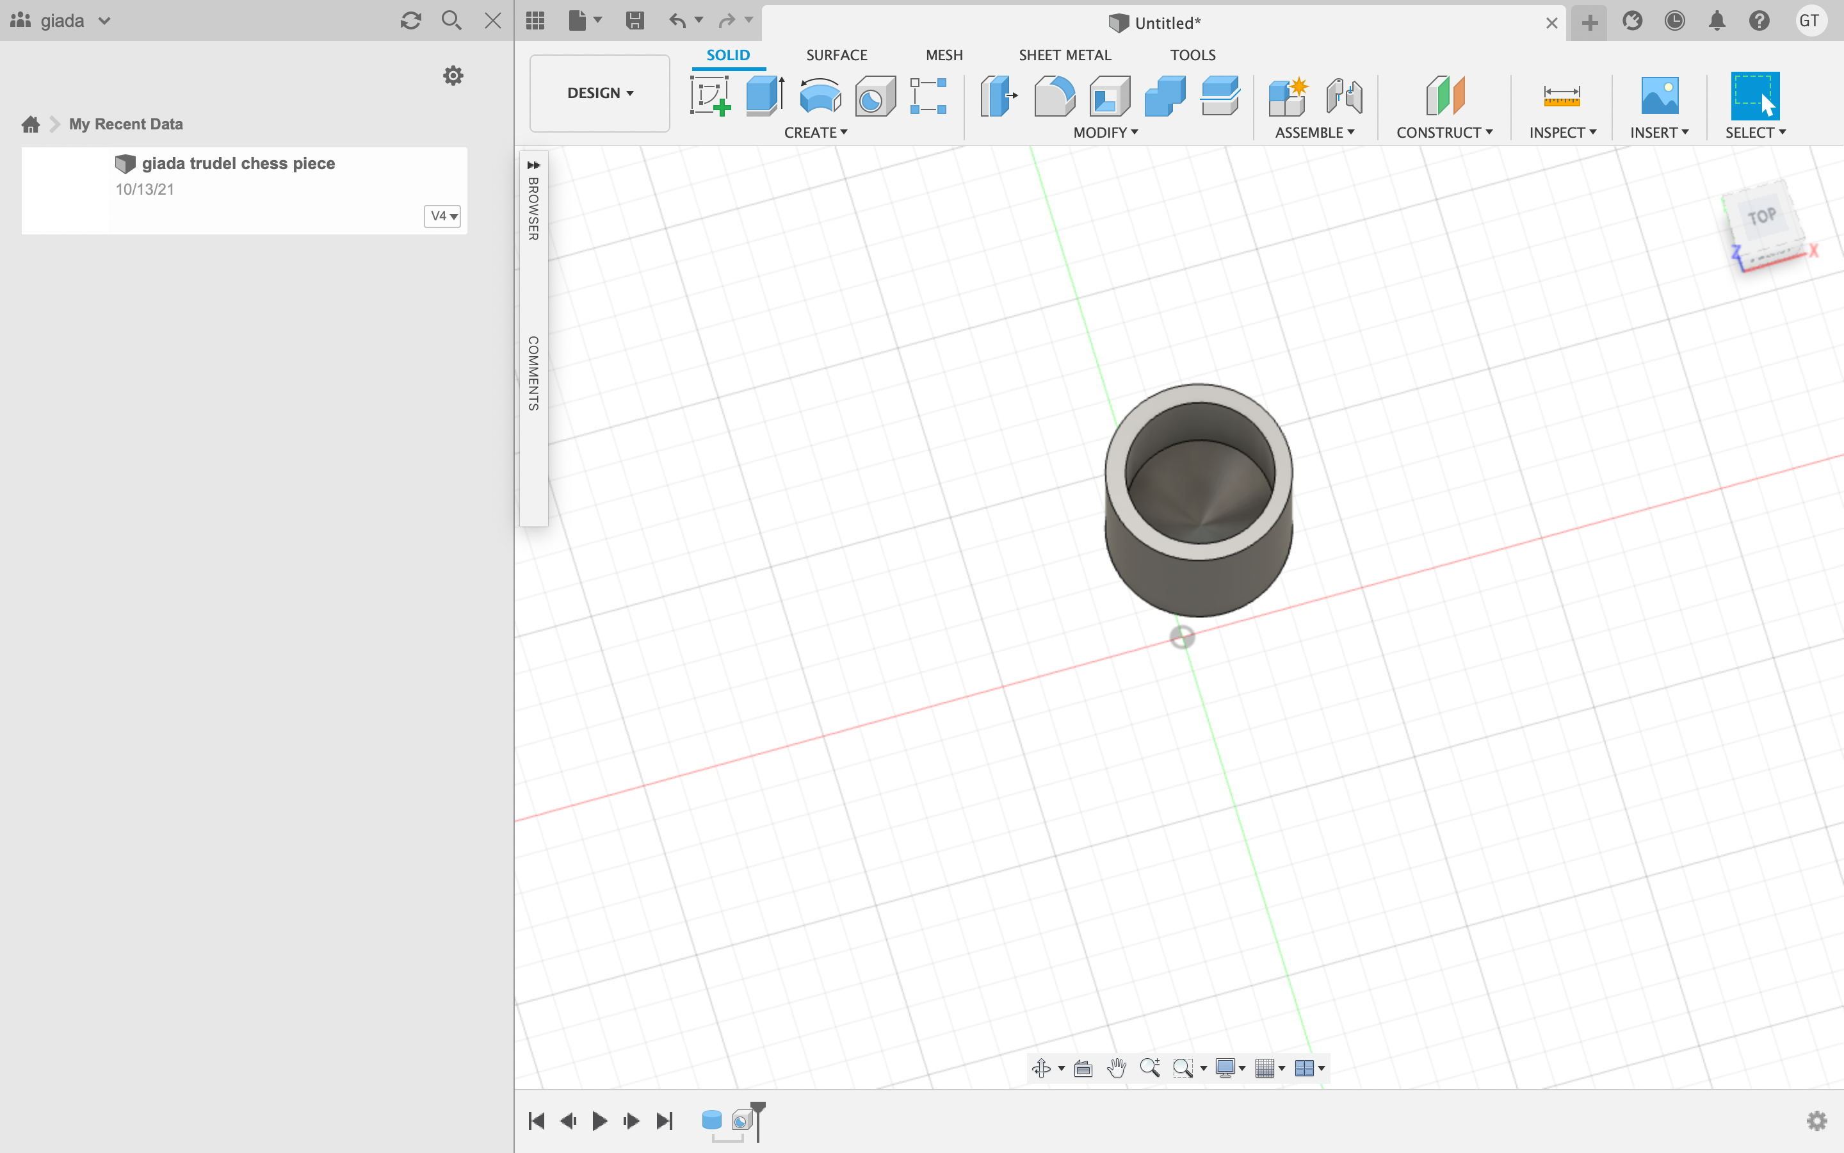Expand the MODIFY dropdown menu
1844x1153 pixels.
[x=1107, y=131]
